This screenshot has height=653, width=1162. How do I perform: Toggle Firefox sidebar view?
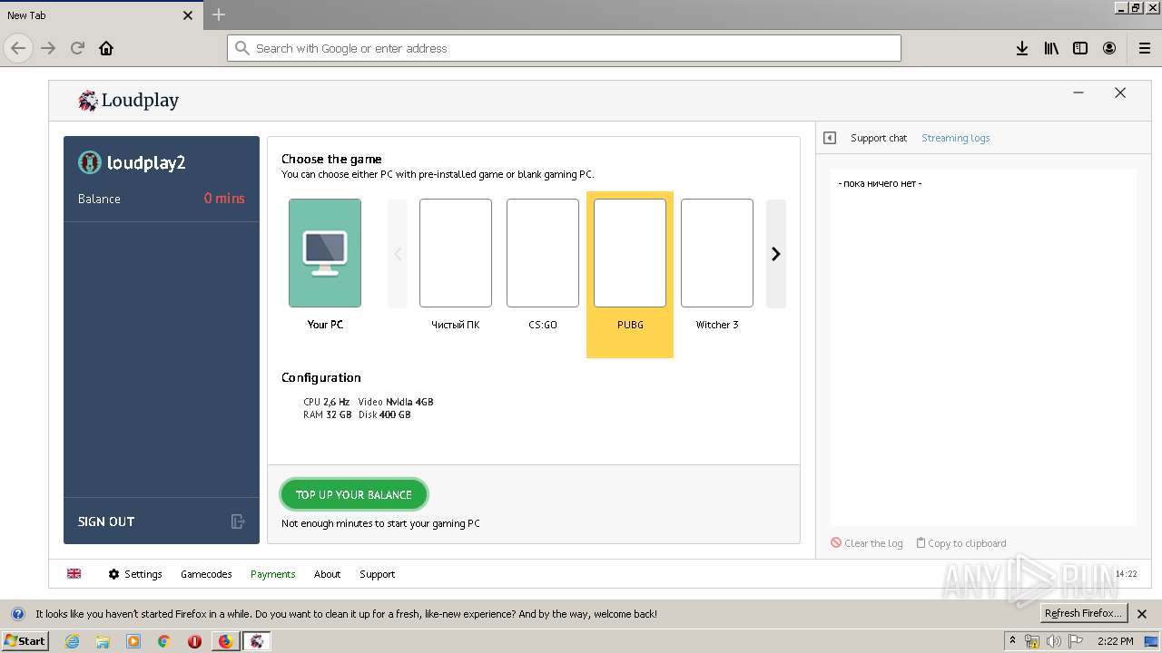click(x=1080, y=48)
